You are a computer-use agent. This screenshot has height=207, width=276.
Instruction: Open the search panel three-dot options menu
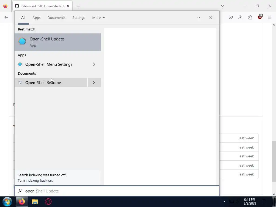(199, 18)
